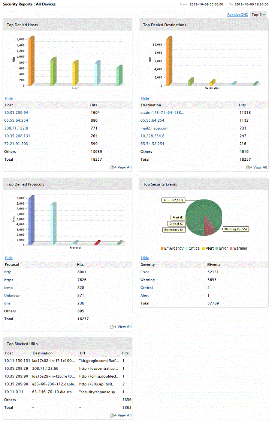272x422 pixels.
Task: View all denied protocols
Action: coord(124,327)
